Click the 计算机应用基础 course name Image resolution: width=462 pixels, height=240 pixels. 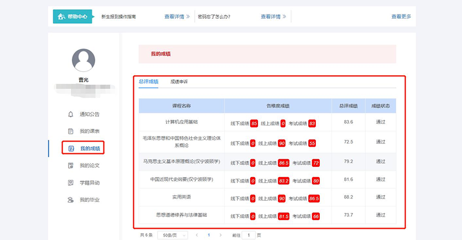pos(181,122)
